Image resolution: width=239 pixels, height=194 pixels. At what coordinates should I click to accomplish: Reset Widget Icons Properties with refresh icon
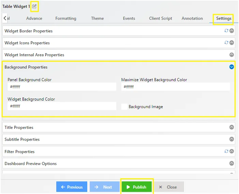(x=226, y=43)
